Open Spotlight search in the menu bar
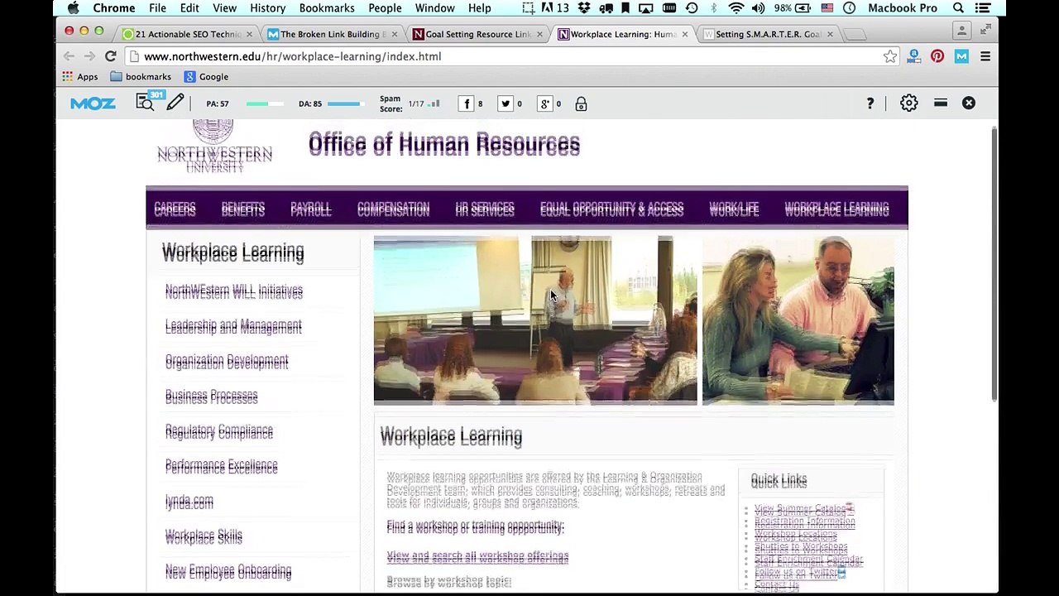Screen dimensions: 1059x596 pos(958,8)
